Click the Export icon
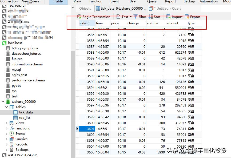This screenshot has width=231, height=158. tap(187, 17)
